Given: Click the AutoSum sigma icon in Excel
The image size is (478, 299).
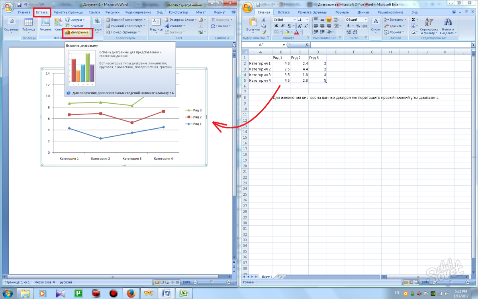Looking at the screenshot, I should pyautogui.click(x=413, y=19).
